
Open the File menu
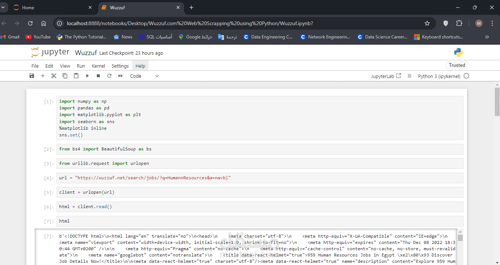coord(35,66)
